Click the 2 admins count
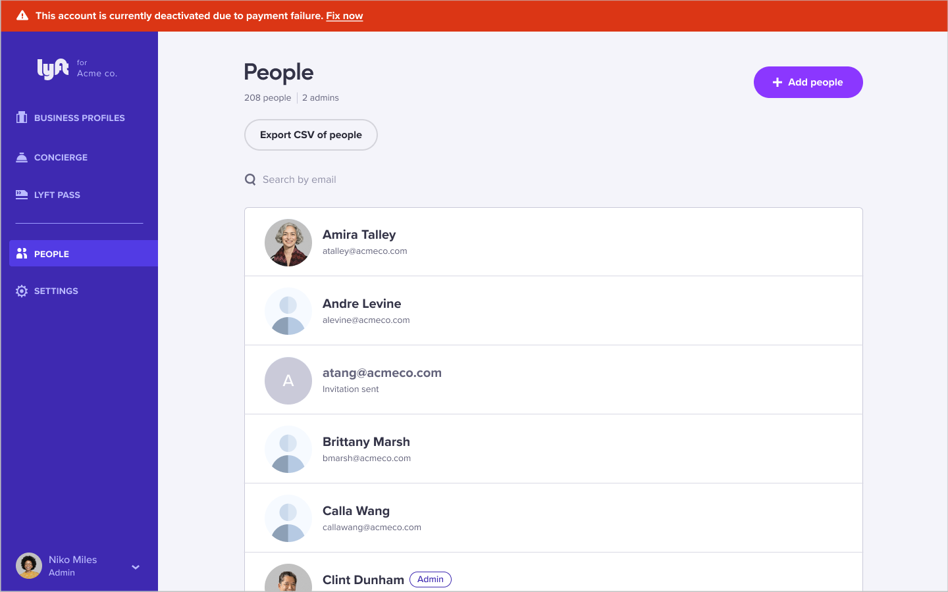 click(x=321, y=98)
